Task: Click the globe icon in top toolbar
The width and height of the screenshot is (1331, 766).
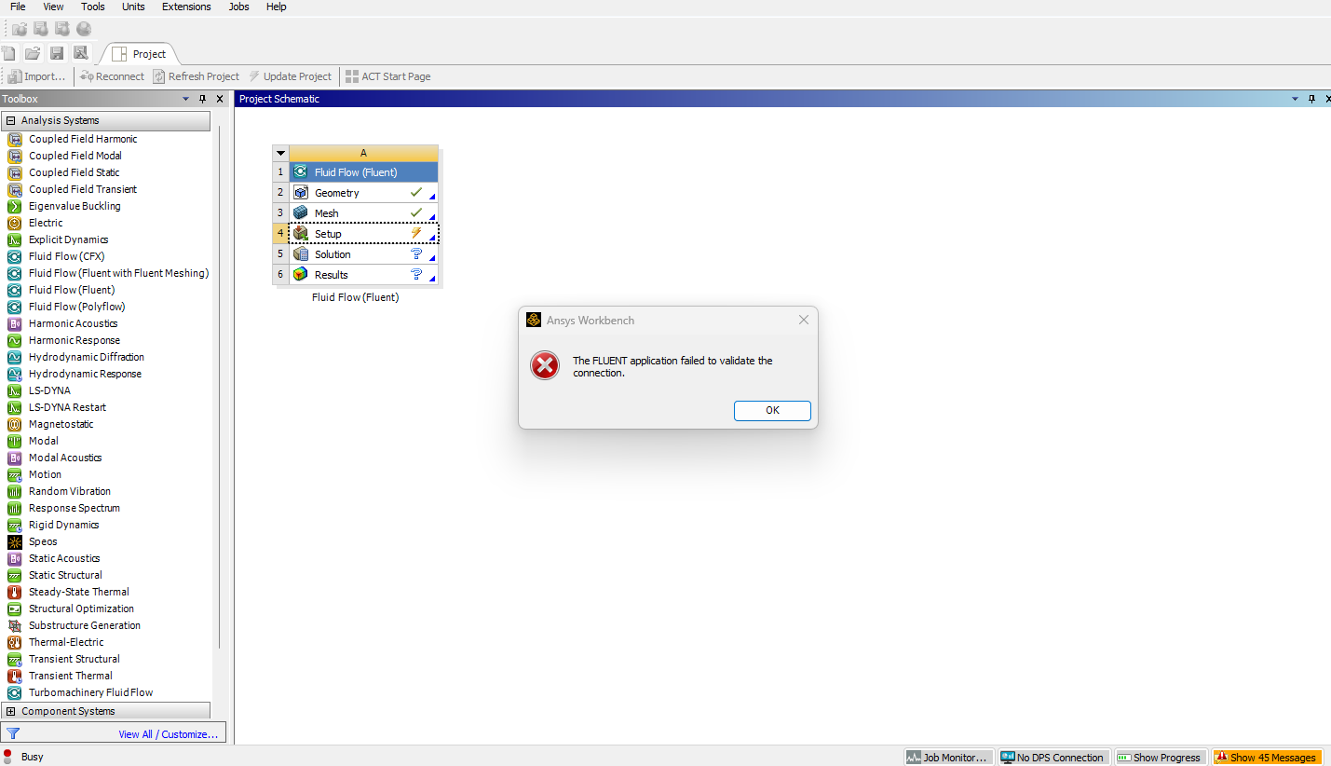Action: point(84,29)
